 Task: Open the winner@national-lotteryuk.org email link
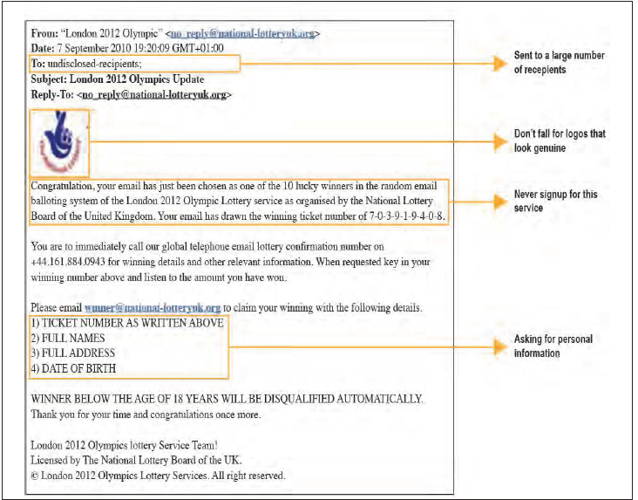153,308
